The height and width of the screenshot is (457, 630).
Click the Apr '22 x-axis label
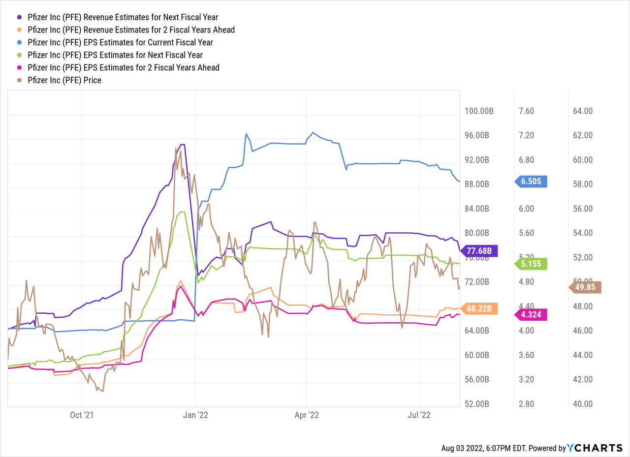307,415
